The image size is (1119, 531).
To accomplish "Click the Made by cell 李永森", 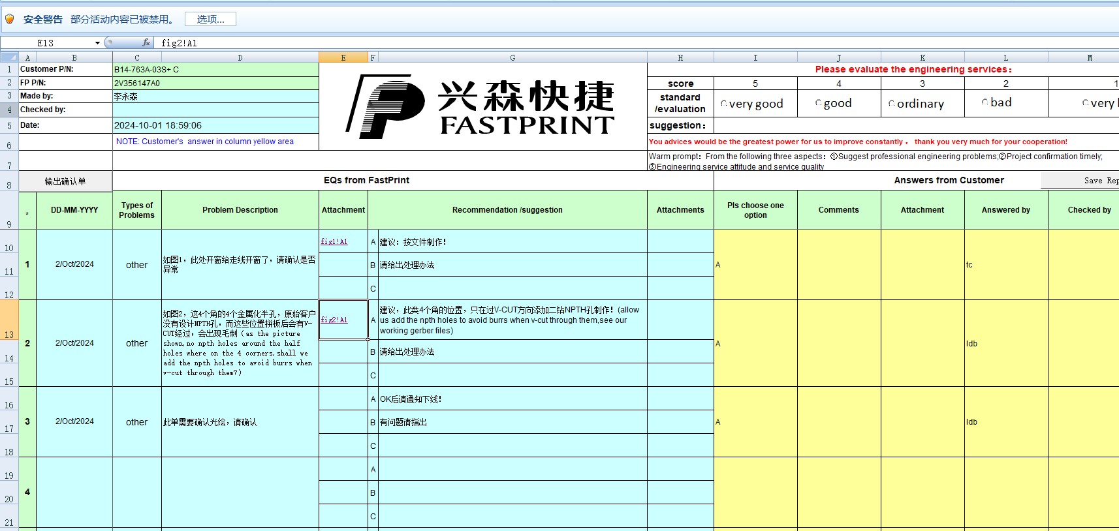I will click(x=215, y=97).
